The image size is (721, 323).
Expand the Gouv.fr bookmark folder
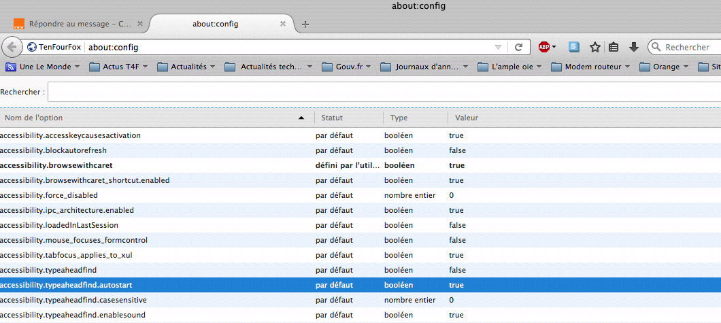pyautogui.click(x=346, y=67)
